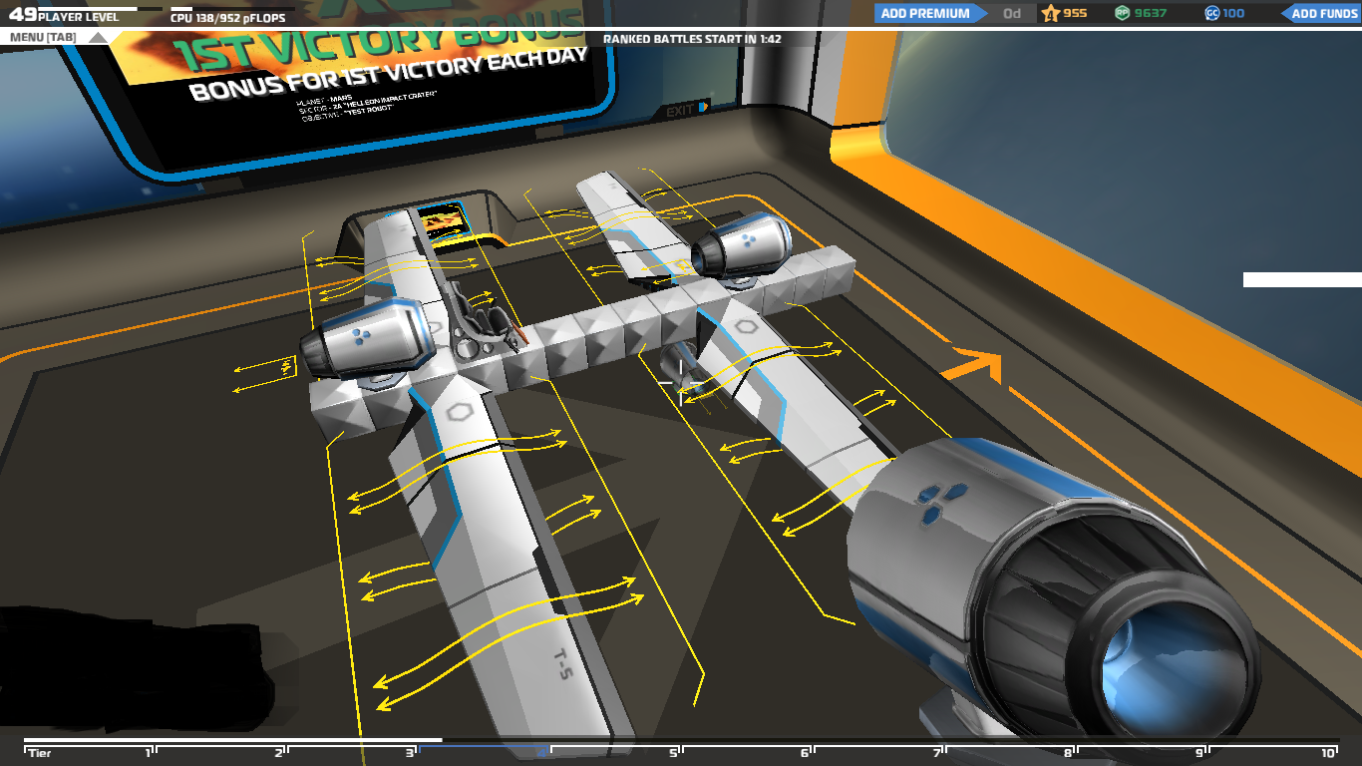Image resolution: width=1362 pixels, height=766 pixels.
Task: Expand the menu using the gray triangle arrow
Action: tap(98, 38)
